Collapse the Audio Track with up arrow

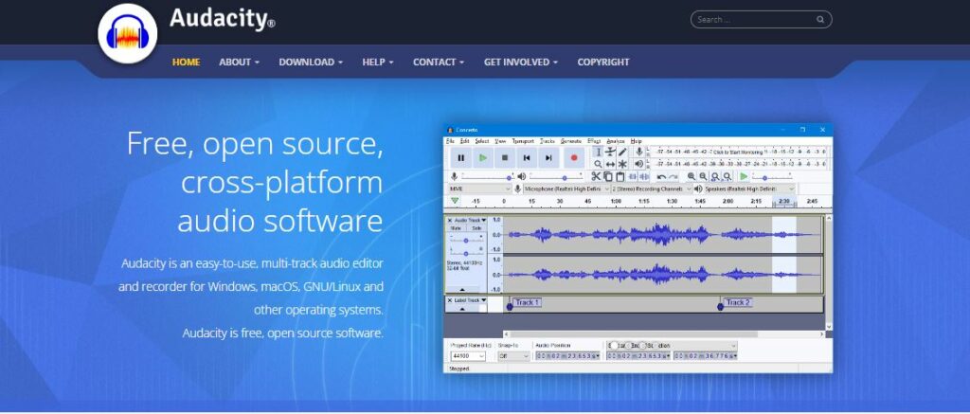tap(462, 290)
